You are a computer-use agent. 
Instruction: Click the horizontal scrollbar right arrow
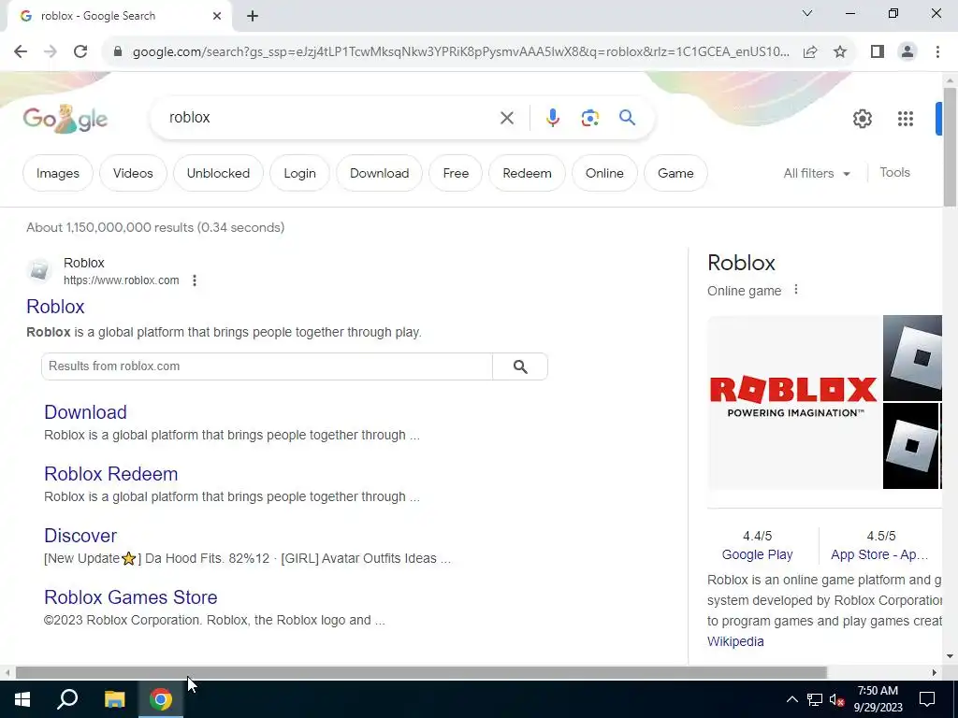(935, 672)
